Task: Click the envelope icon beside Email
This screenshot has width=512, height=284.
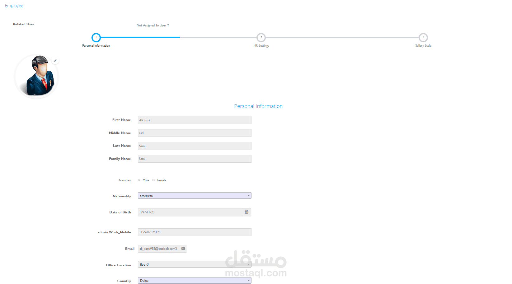Action: tap(183, 249)
